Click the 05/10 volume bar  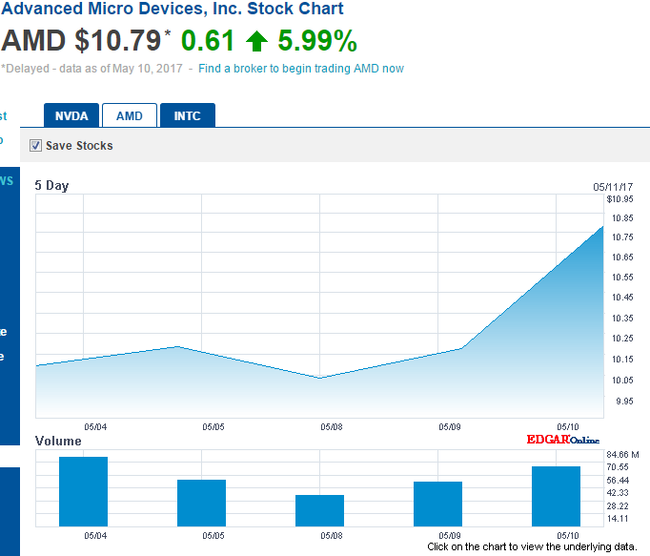(556, 496)
